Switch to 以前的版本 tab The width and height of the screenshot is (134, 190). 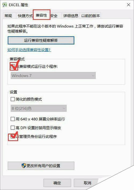click(90, 16)
